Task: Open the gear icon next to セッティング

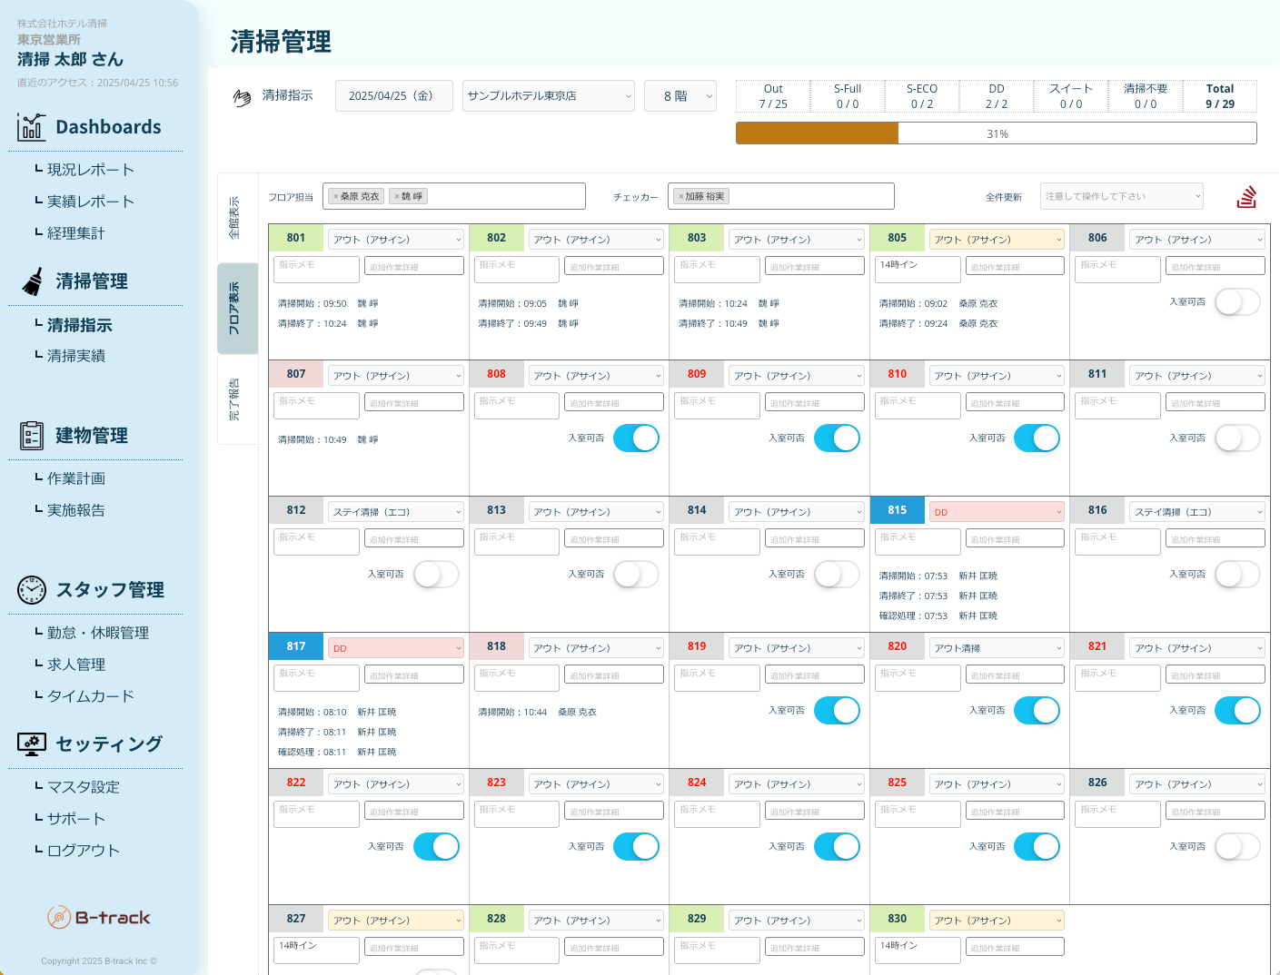Action: [30, 744]
